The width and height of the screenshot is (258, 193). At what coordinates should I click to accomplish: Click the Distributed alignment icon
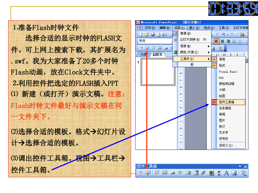click(x=234, y=41)
